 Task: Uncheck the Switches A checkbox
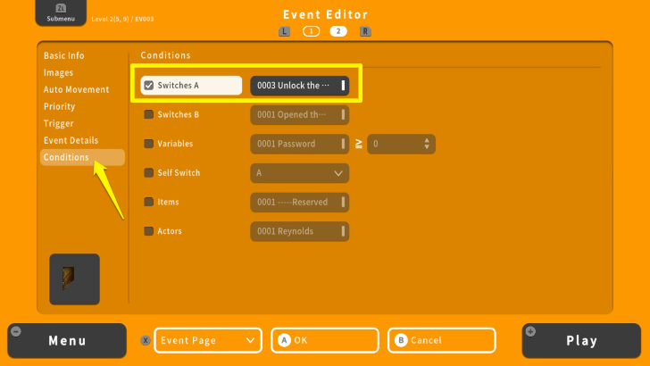coord(149,86)
